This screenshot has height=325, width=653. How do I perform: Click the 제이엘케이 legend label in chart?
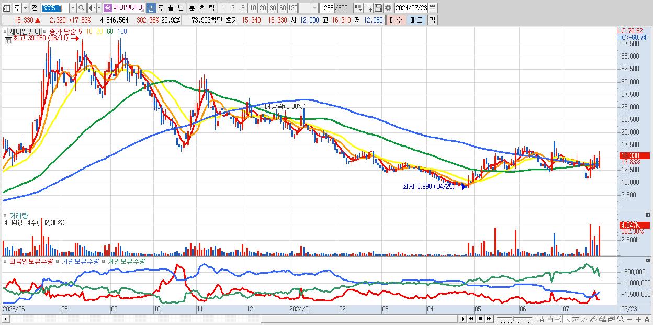pyautogui.click(x=25, y=31)
